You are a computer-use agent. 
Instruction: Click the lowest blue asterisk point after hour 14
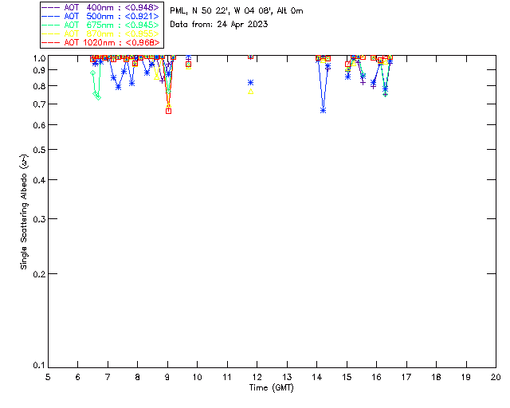[323, 111]
